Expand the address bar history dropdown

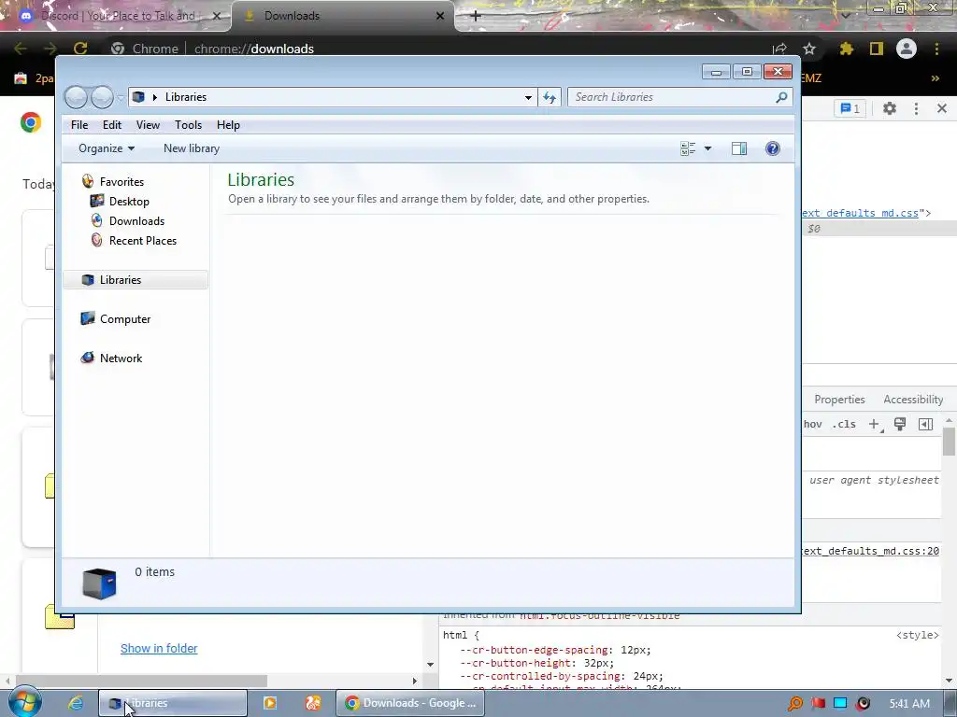tap(528, 97)
